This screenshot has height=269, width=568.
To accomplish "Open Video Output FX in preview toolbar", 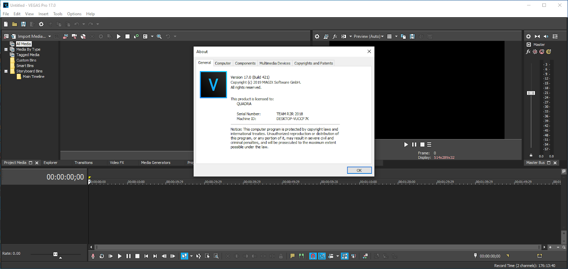I will (x=335, y=36).
